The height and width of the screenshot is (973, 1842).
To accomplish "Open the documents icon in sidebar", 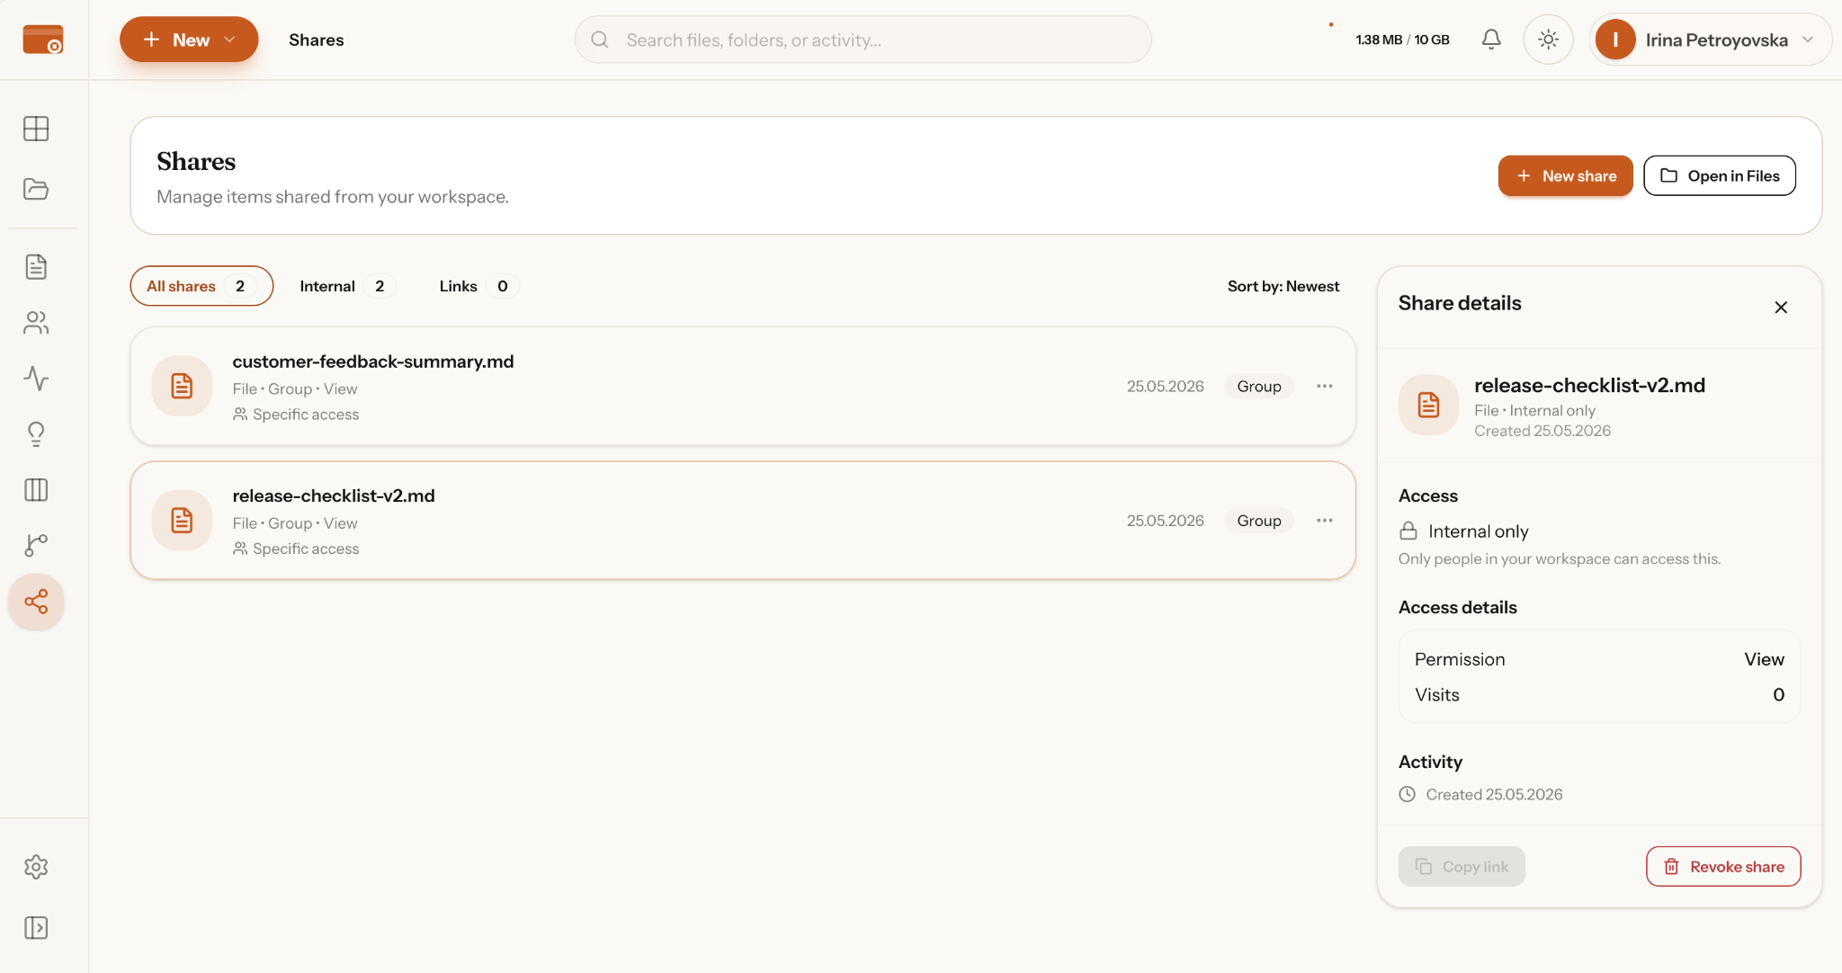I will pyautogui.click(x=36, y=267).
